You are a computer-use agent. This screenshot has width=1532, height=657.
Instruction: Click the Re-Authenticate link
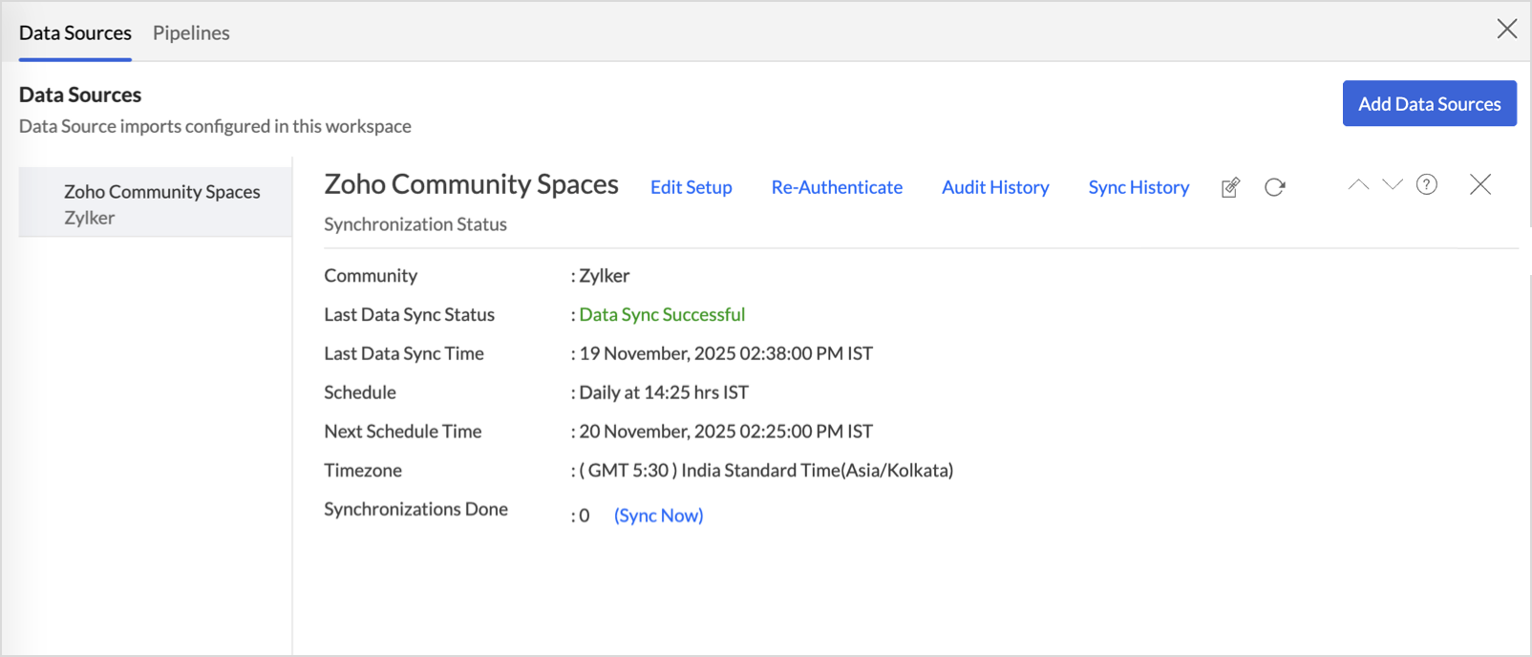tap(837, 187)
